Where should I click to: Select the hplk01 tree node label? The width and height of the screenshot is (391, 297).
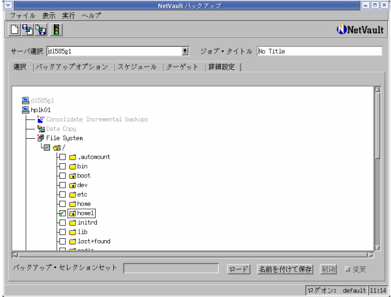click(x=41, y=110)
